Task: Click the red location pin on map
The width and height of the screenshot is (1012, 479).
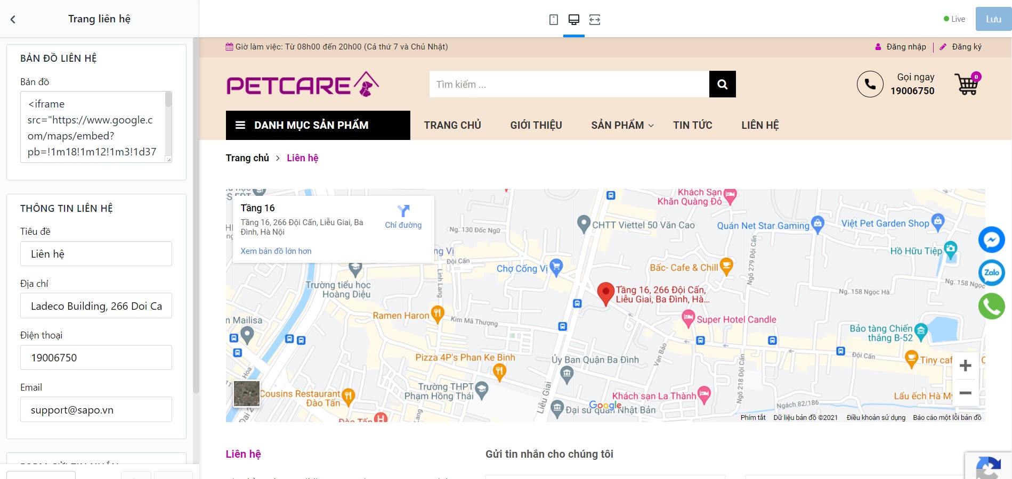Action: [605, 294]
